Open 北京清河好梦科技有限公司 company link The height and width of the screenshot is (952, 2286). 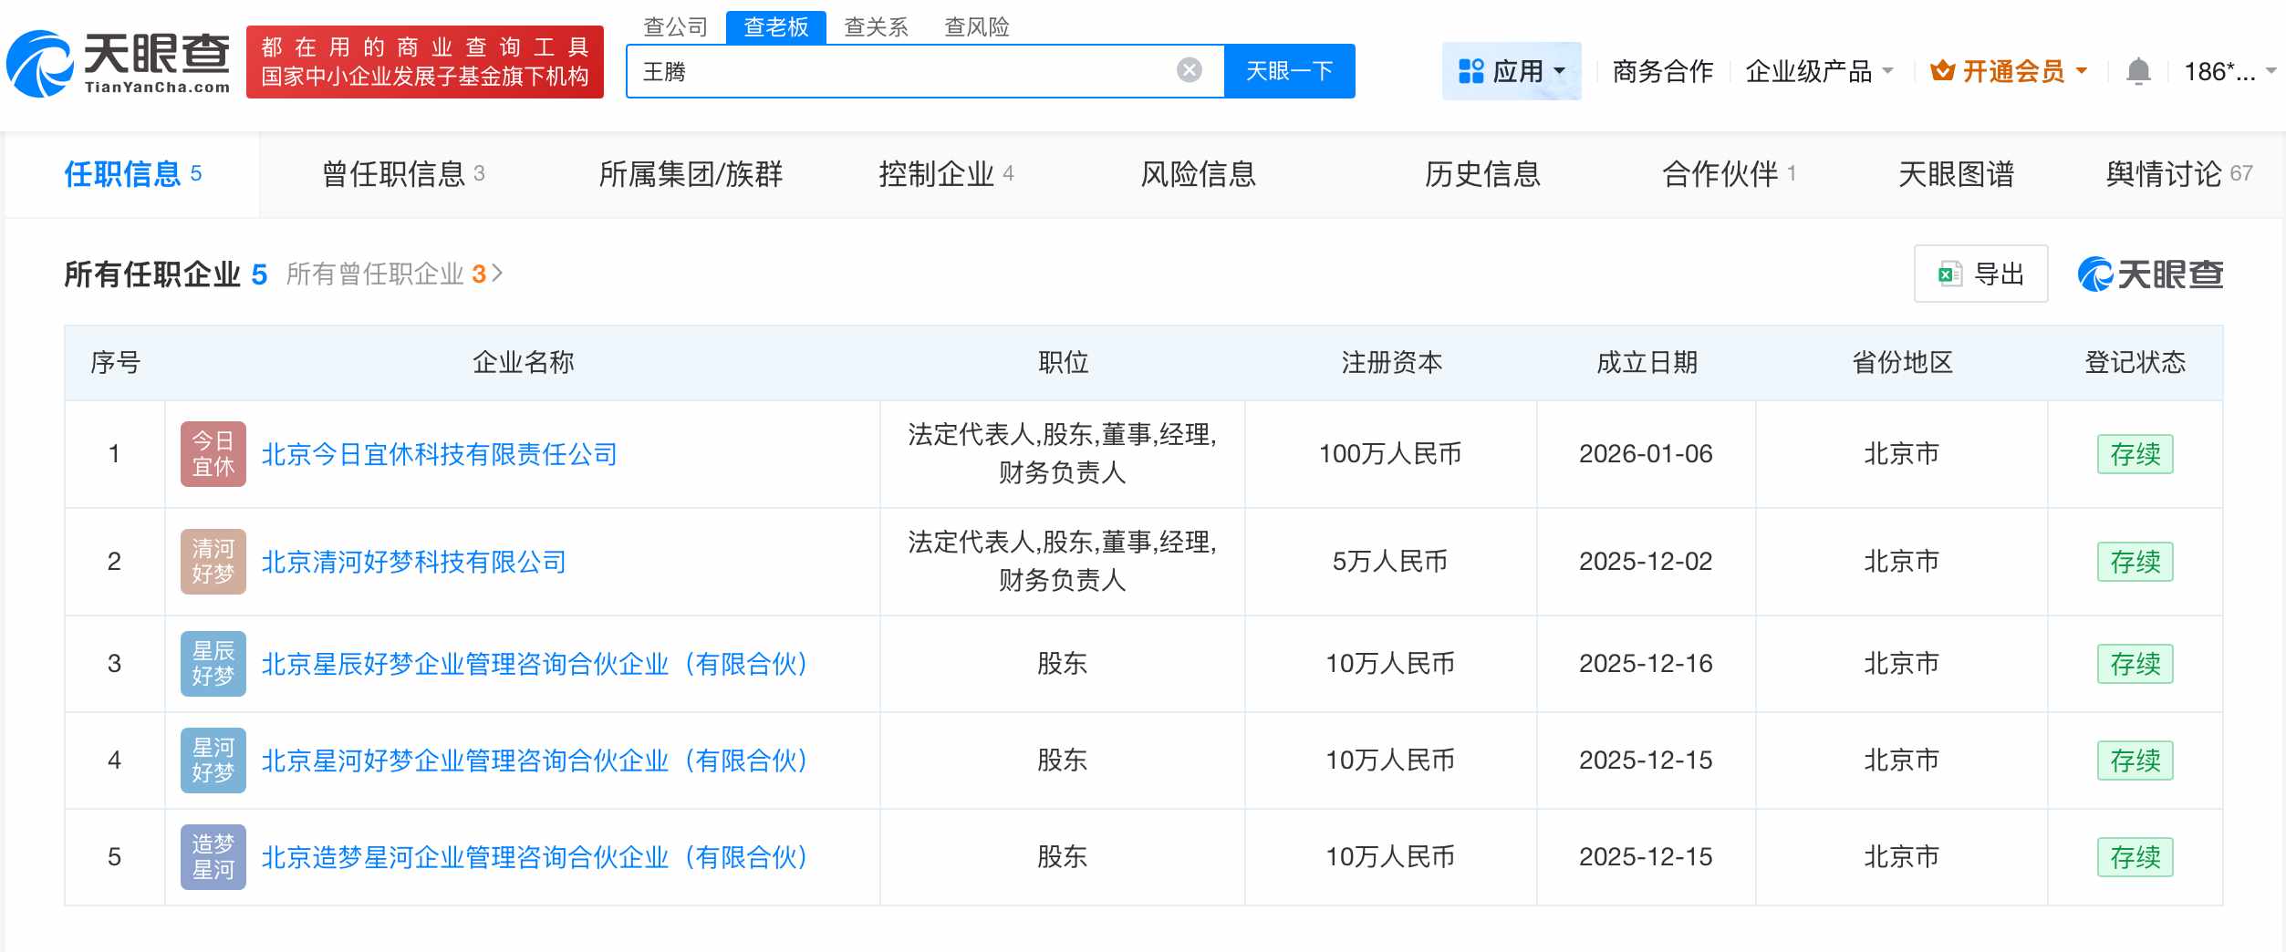click(412, 561)
